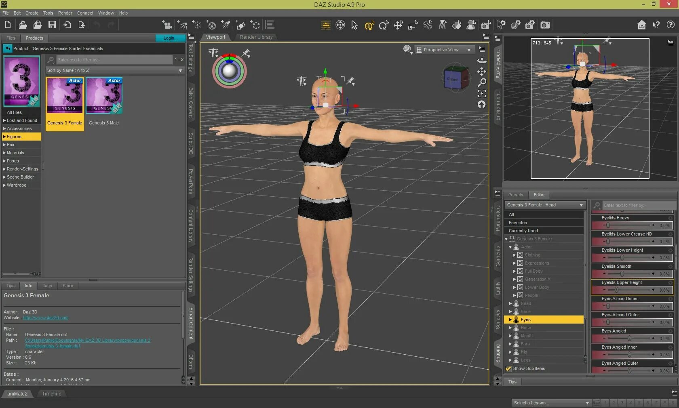Select the All filter in parameters

544,215
